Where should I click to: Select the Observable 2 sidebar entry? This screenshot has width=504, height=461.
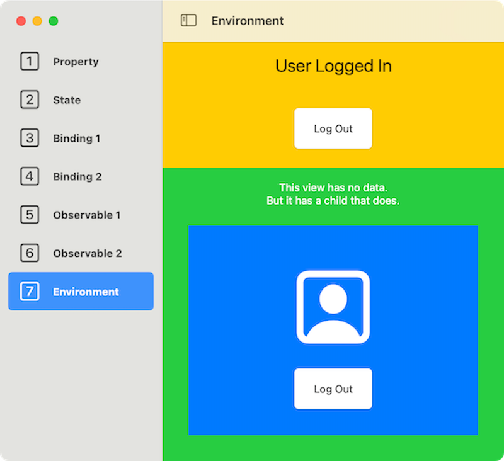[x=88, y=254]
